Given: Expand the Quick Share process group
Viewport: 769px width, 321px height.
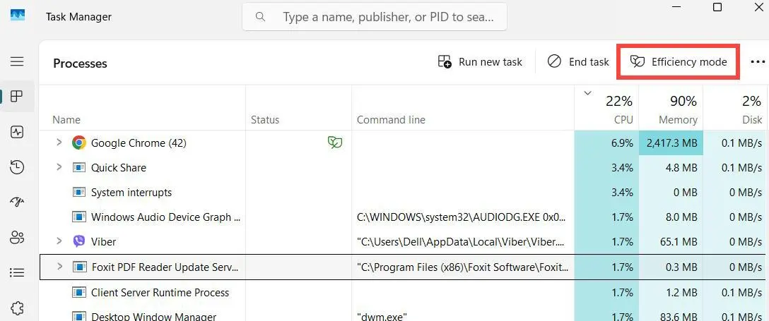Looking at the screenshot, I should pos(59,167).
